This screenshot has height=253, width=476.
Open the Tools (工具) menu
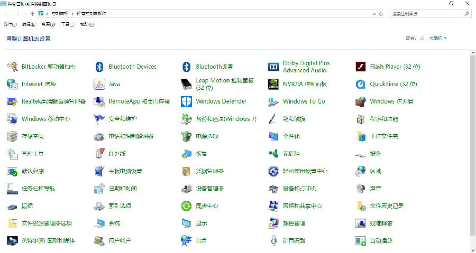(x=67, y=24)
